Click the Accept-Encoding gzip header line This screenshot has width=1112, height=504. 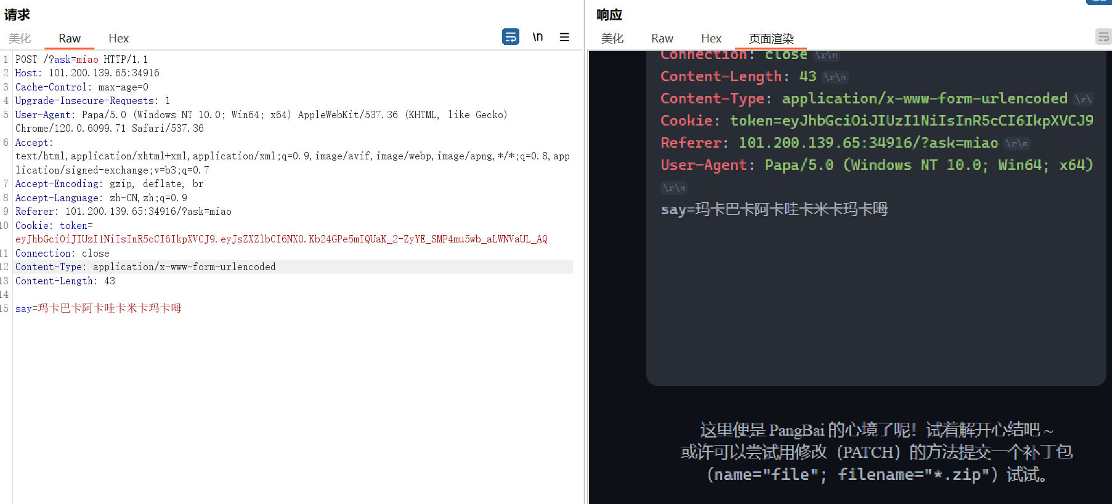109,183
